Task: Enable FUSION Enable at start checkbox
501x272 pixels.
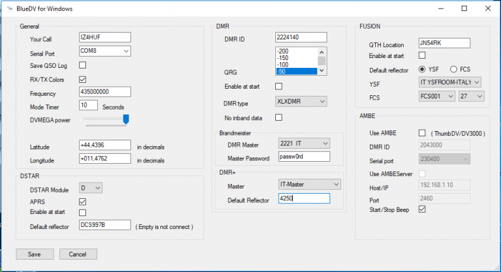Action: [x=422, y=55]
